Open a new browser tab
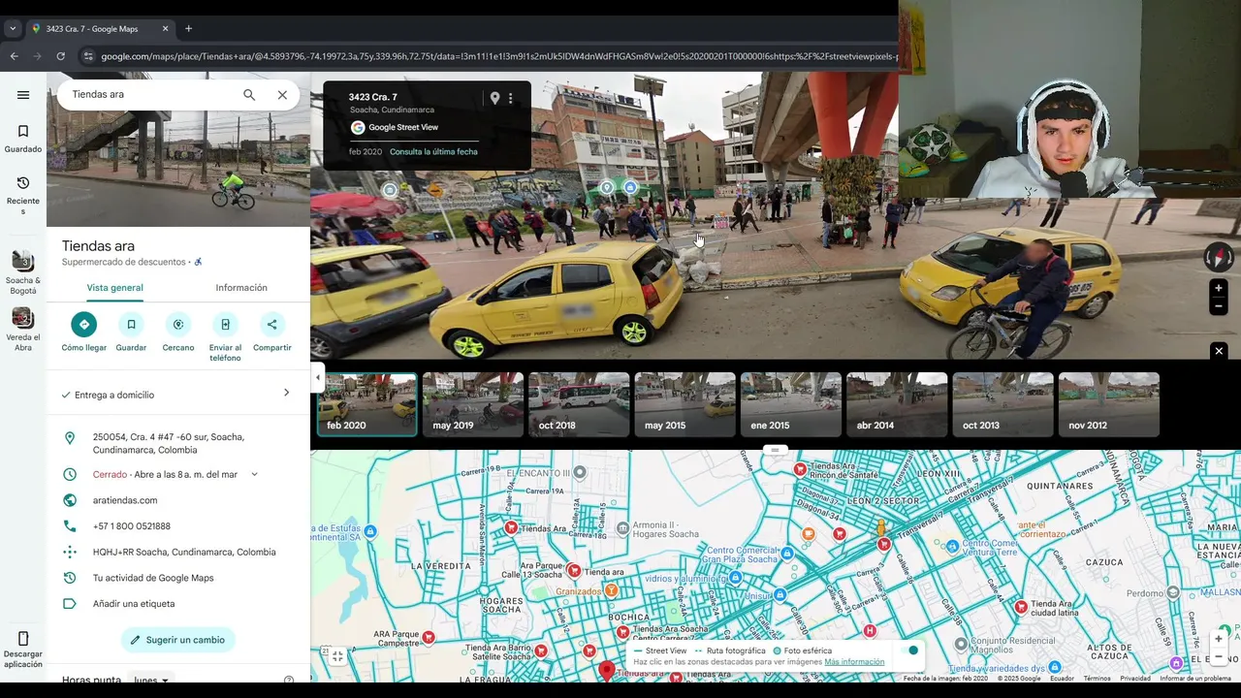The height and width of the screenshot is (698, 1241). pyautogui.click(x=188, y=28)
